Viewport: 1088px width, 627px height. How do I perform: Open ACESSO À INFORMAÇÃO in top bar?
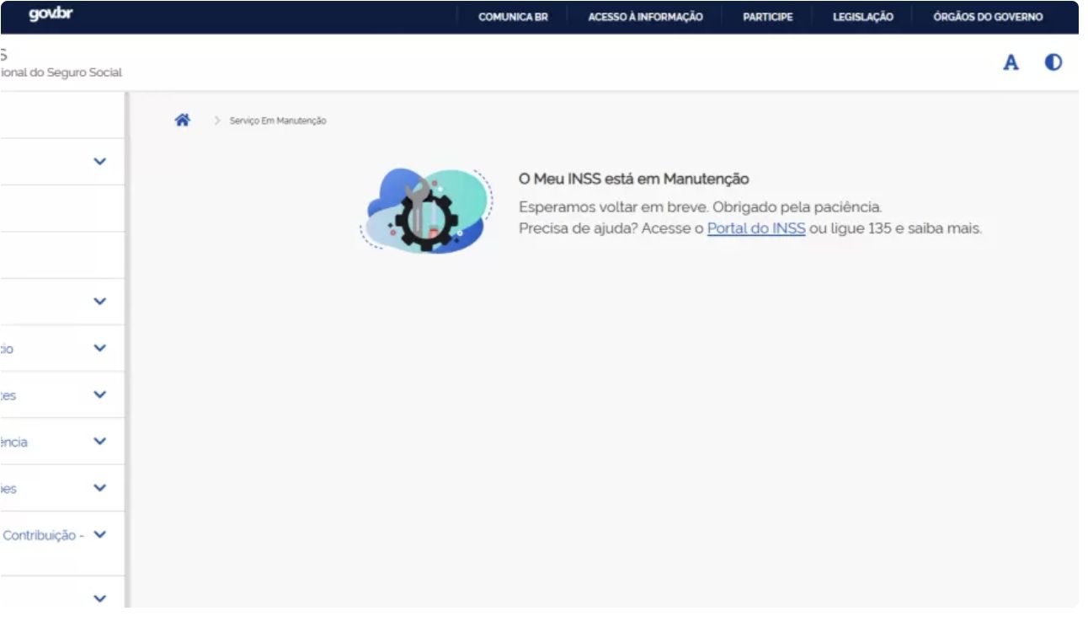click(645, 17)
